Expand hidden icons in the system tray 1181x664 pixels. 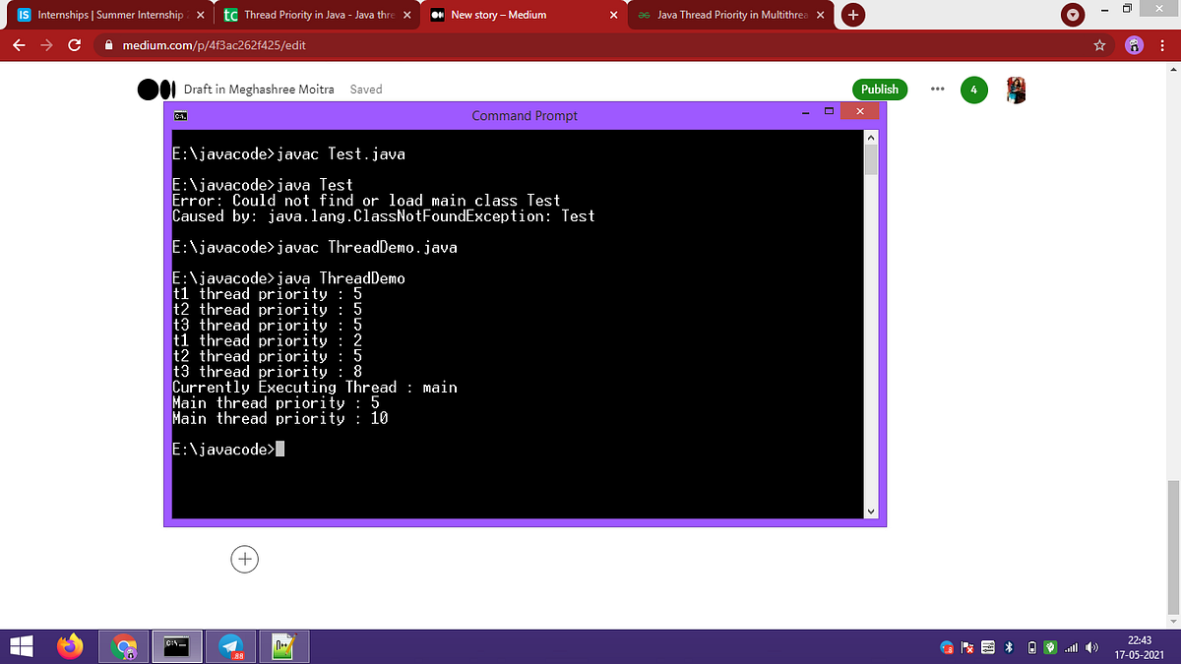pyautogui.click(x=947, y=647)
